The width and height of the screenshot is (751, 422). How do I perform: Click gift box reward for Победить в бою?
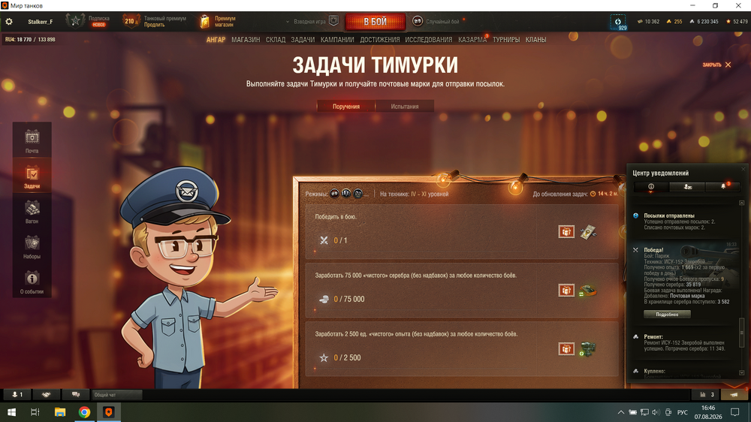[x=566, y=232]
